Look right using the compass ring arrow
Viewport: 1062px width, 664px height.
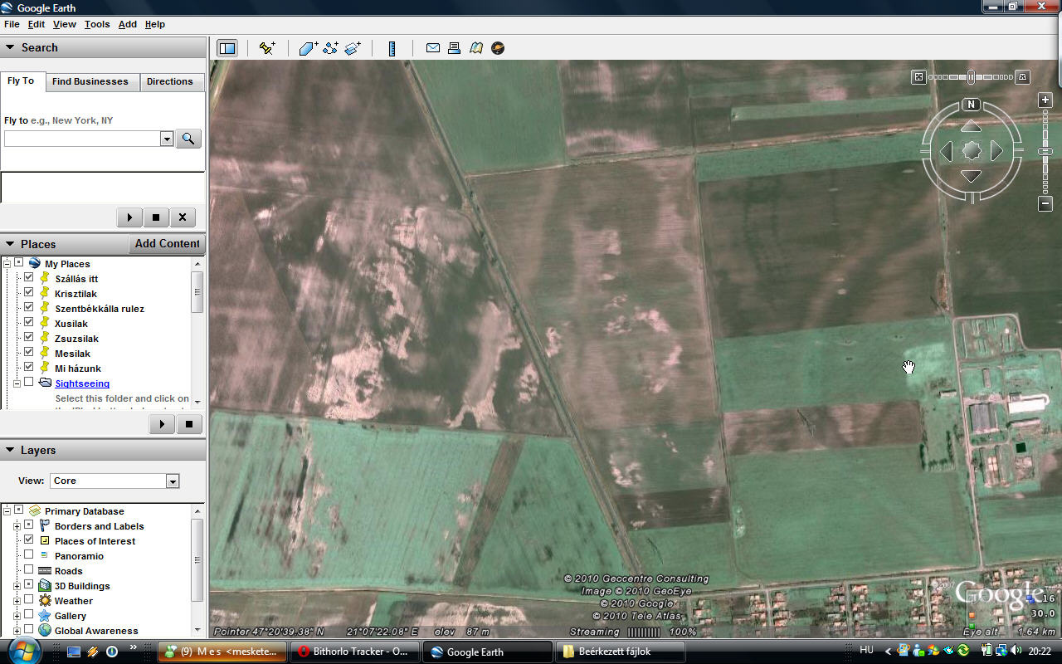[x=997, y=151]
